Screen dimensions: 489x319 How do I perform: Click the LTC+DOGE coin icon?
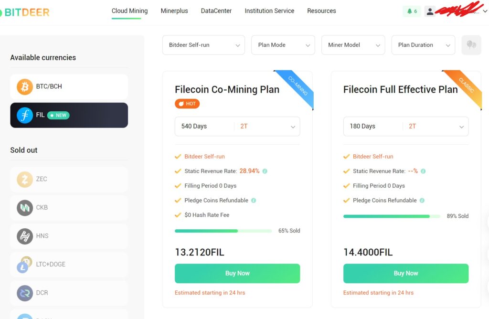(x=25, y=264)
